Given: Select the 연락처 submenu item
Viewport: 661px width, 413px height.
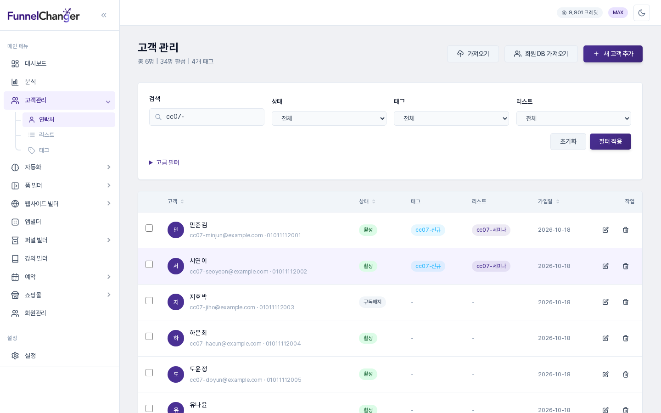Looking at the screenshot, I should pyautogui.click(x=69, y=120).
